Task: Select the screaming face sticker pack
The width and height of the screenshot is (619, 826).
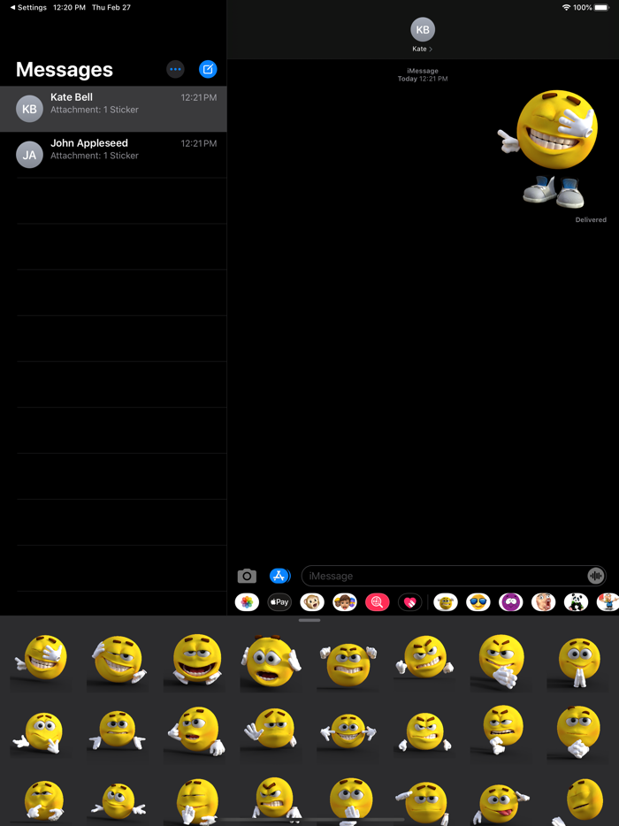Action: pyautogui.click(x=543, y=601)
